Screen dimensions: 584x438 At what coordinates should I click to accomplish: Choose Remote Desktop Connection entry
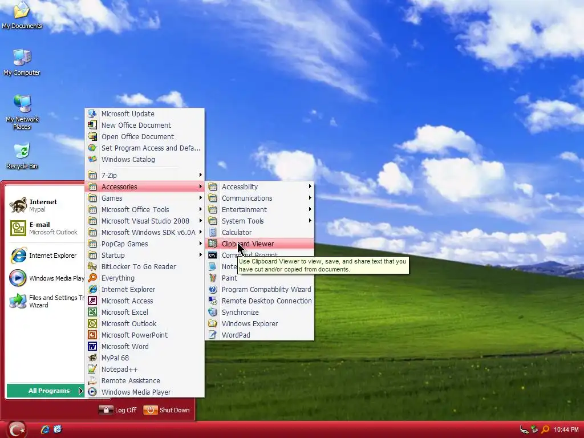coord(259,301)
